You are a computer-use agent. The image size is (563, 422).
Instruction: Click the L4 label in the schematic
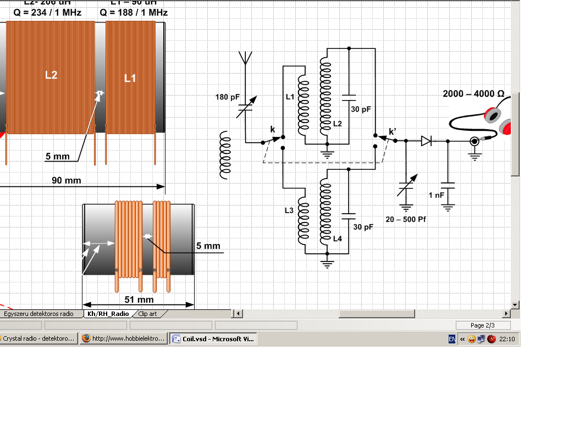pyautogui.click(x=338, y=238)
